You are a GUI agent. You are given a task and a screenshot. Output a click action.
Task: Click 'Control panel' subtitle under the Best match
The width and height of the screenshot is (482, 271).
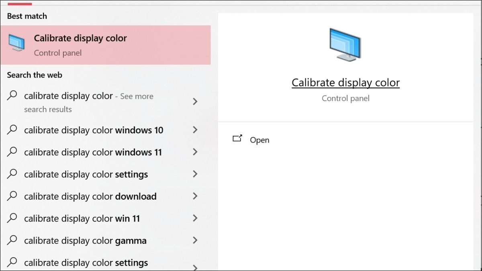pos(58,53)
